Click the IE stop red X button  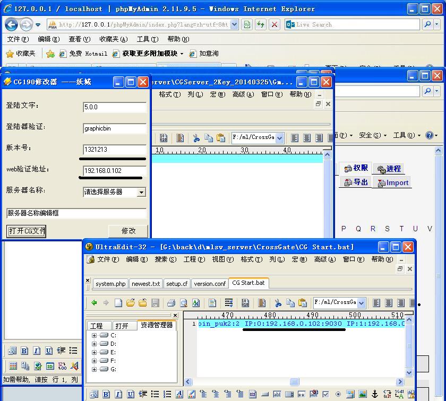click(x=275, y=24)
